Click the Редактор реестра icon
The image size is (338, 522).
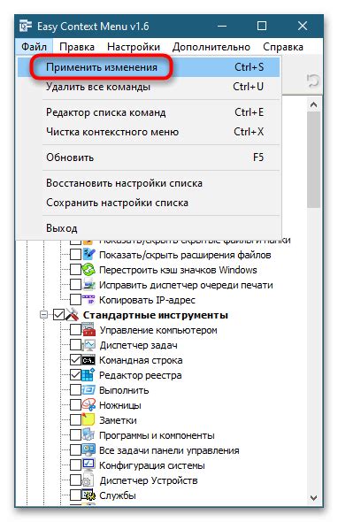point(88,375)
